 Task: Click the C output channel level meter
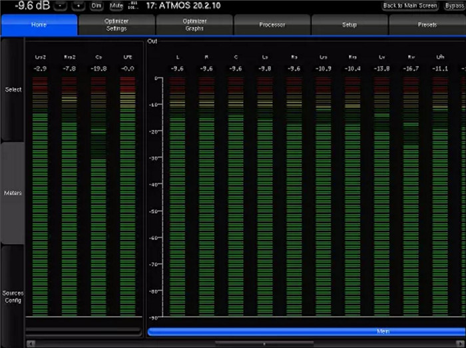[x=236, y=197]
